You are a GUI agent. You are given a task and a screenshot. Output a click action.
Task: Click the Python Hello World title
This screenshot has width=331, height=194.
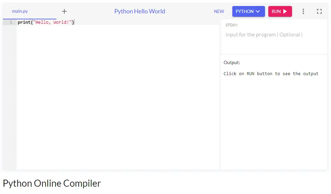click(x=140, y=11)
